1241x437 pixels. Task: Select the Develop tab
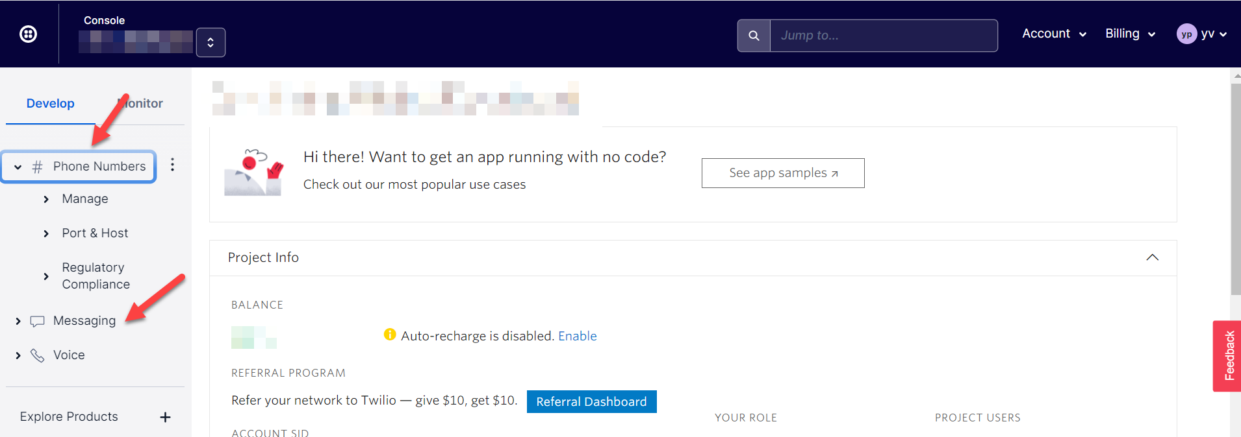pyautogui.click(x=51, y=104)
